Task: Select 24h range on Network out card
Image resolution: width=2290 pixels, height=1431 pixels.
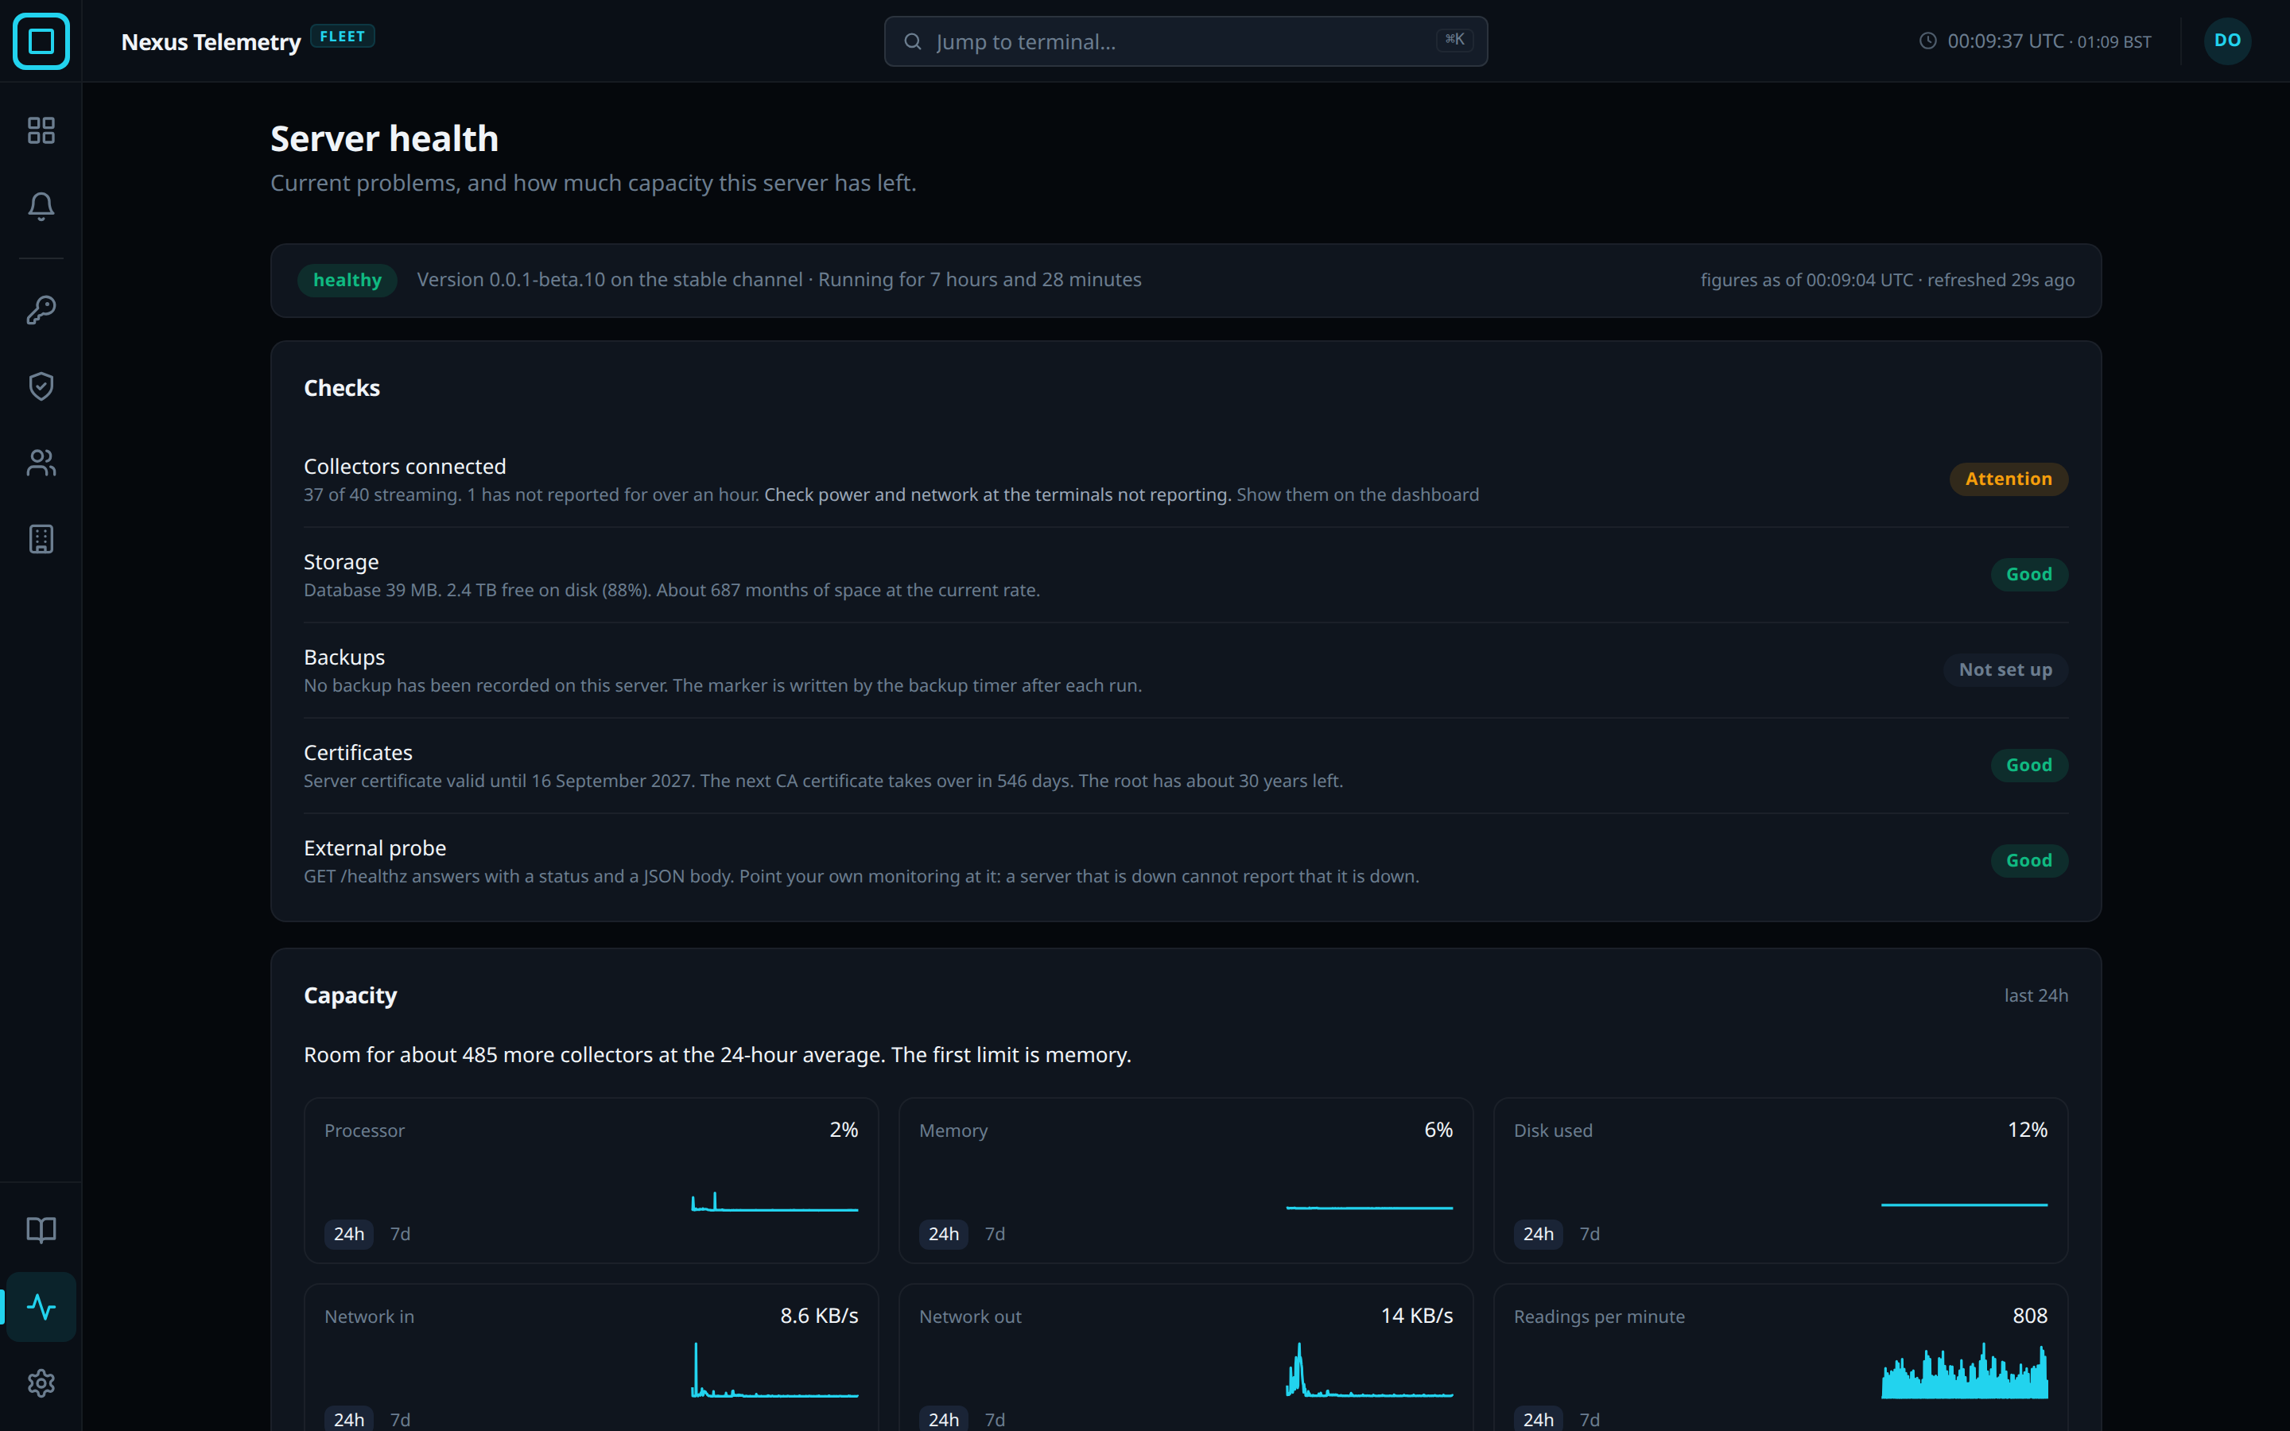Action: point(944,1420)
